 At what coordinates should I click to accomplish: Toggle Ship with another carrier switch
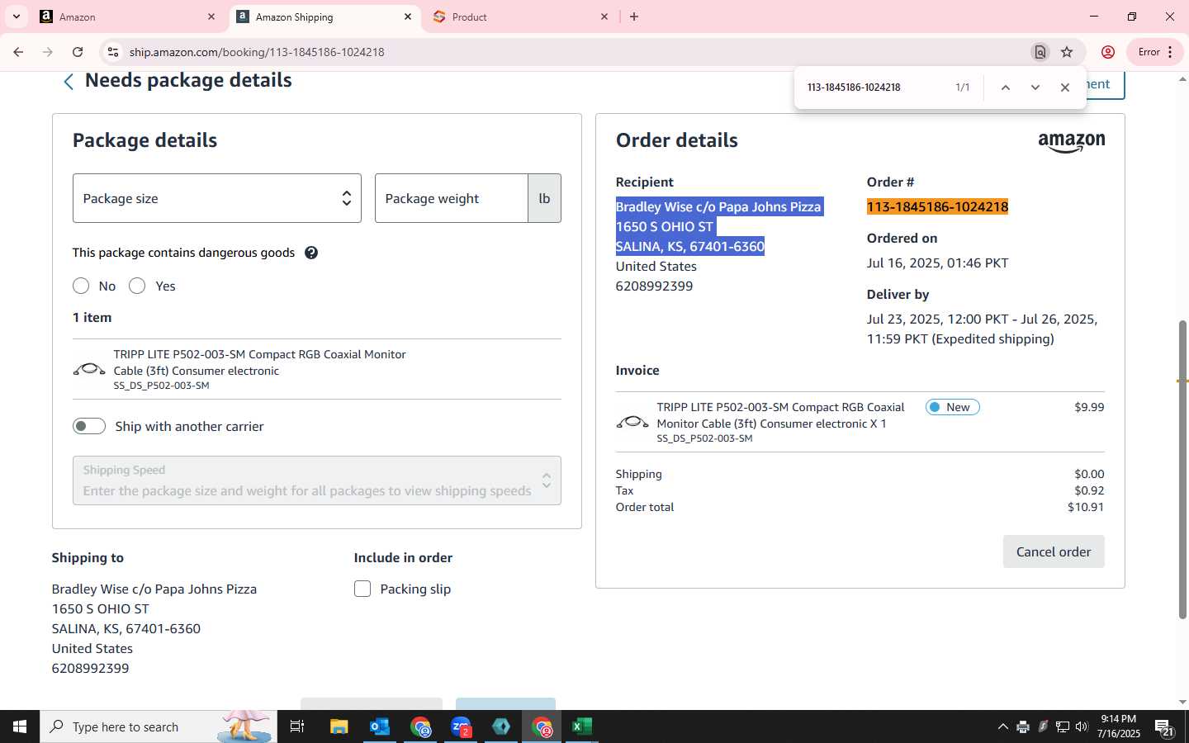pos(89,426)
